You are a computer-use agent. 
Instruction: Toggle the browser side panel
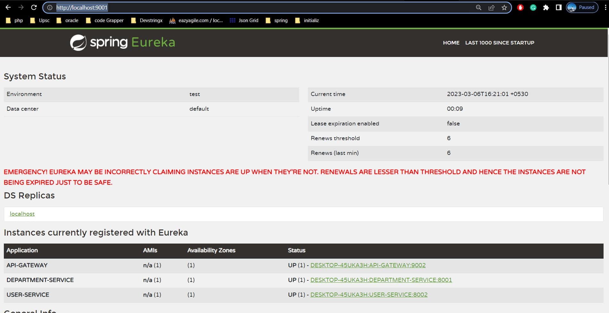point(559,7)
